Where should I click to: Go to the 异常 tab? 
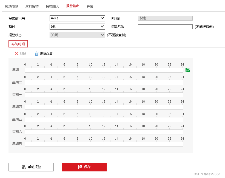point(90,7)
